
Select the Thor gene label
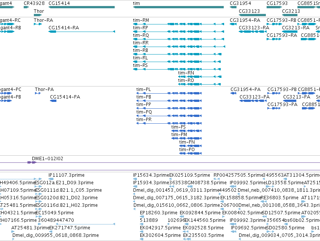(39, 11)
